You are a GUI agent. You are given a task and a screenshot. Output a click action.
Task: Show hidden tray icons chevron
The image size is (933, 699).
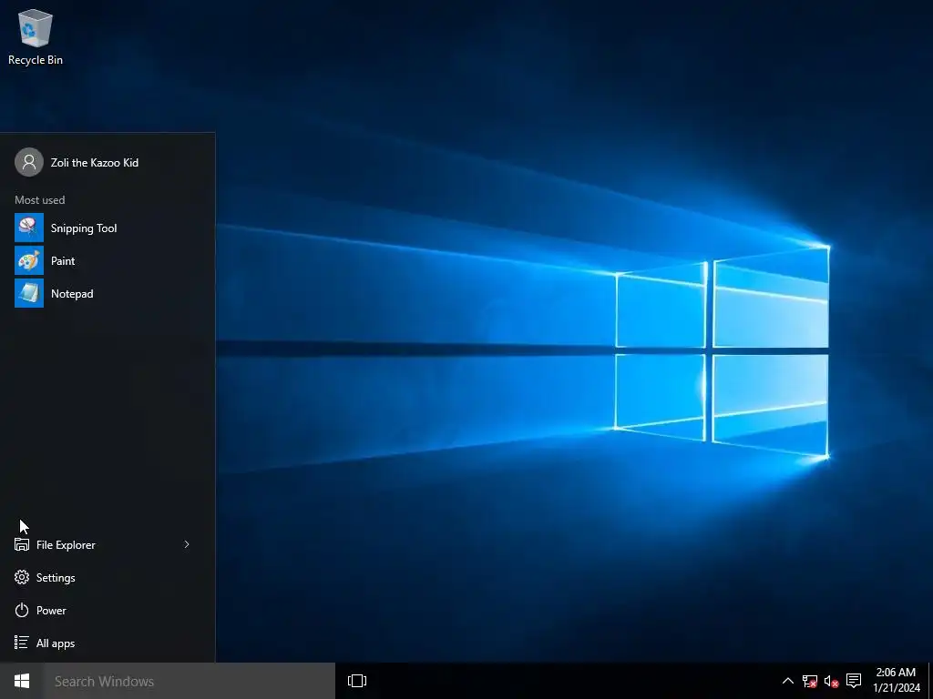tap(787, 681)
